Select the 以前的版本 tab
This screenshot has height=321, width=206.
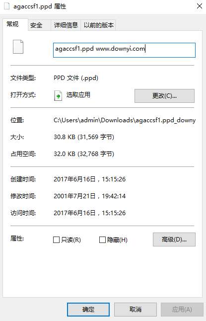(x=98, y=25)
